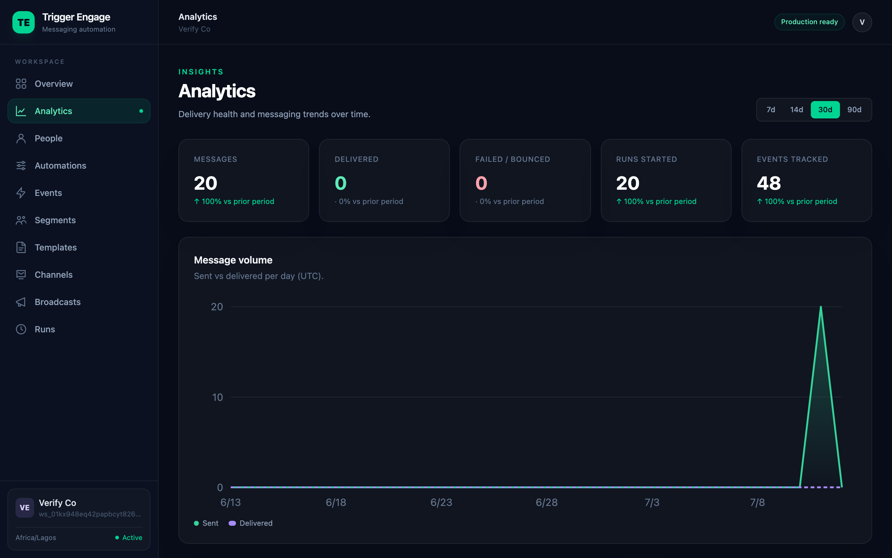892x558 pixels.
Task: Click the green Sent legend dot
Action: (196, 523)
